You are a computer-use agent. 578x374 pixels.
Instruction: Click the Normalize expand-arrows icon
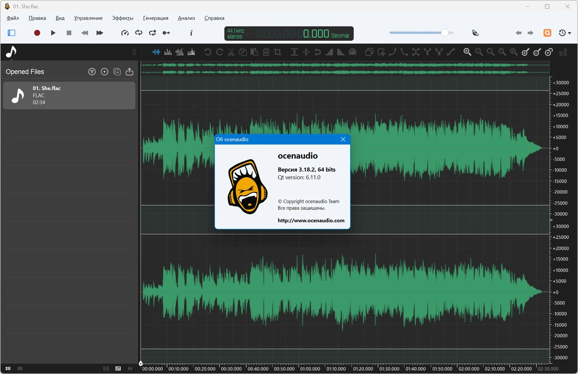(x=294, y=52)
